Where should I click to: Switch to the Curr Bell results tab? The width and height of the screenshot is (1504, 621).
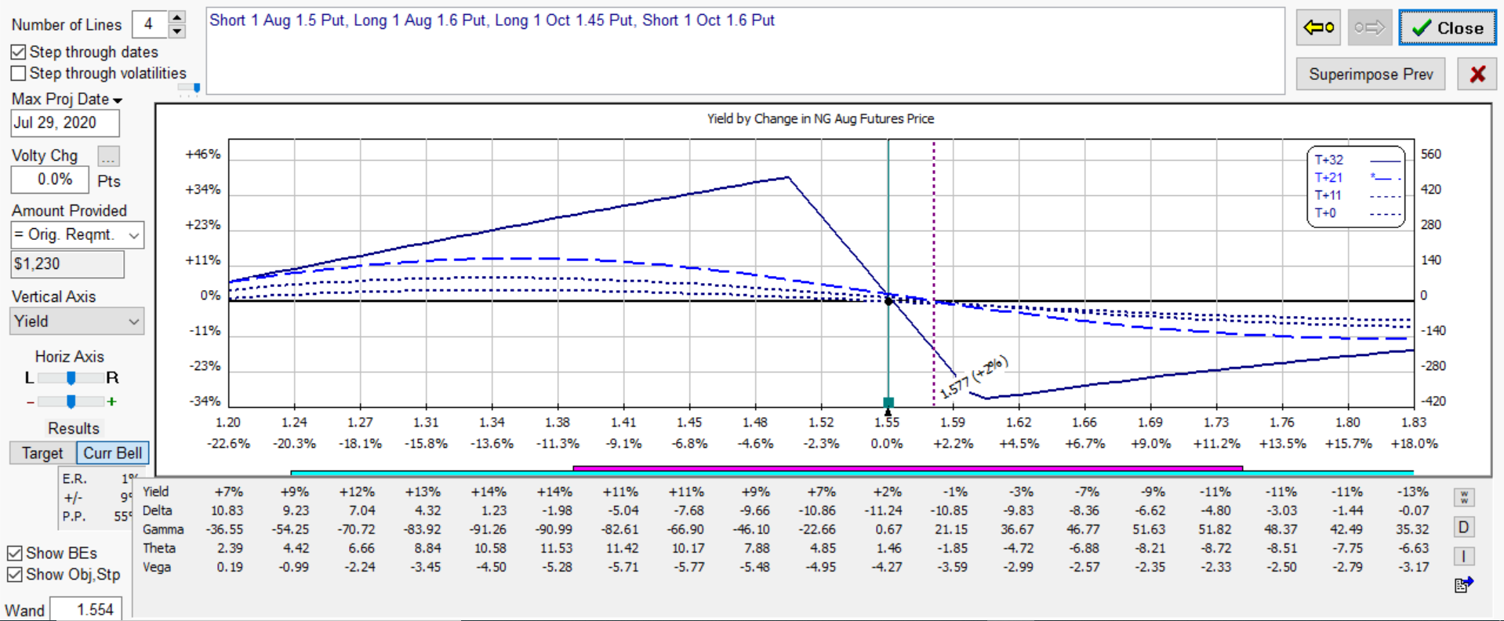[x=112, y=453]
